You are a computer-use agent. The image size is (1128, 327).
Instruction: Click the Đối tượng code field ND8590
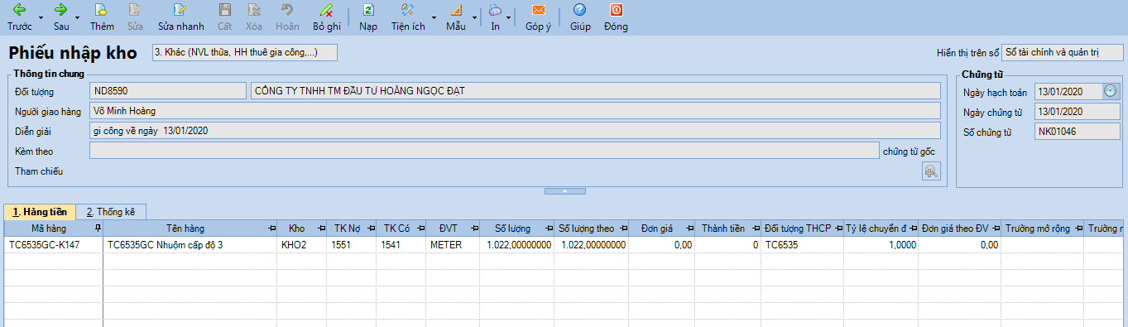pos(168,90)
